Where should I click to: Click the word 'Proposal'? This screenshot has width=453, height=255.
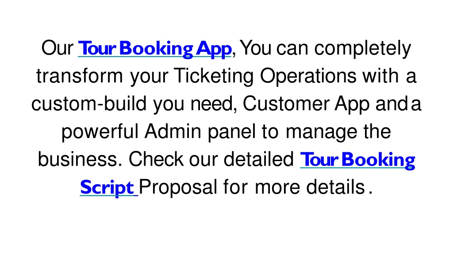pos(178,187)
